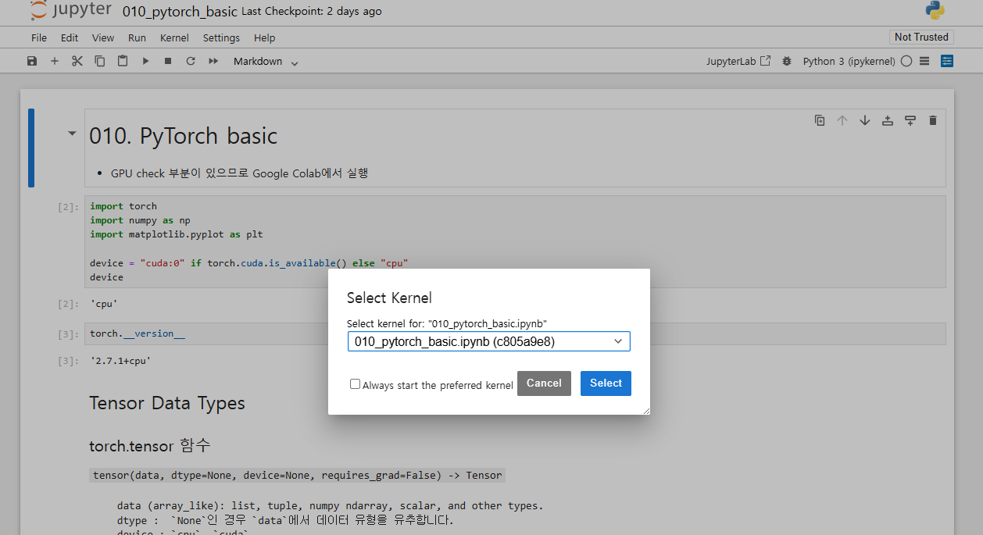Restart the kernel with the circular arrow icon

[191, 61]
